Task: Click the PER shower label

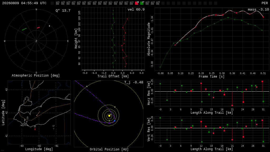Action: [265, 3]
